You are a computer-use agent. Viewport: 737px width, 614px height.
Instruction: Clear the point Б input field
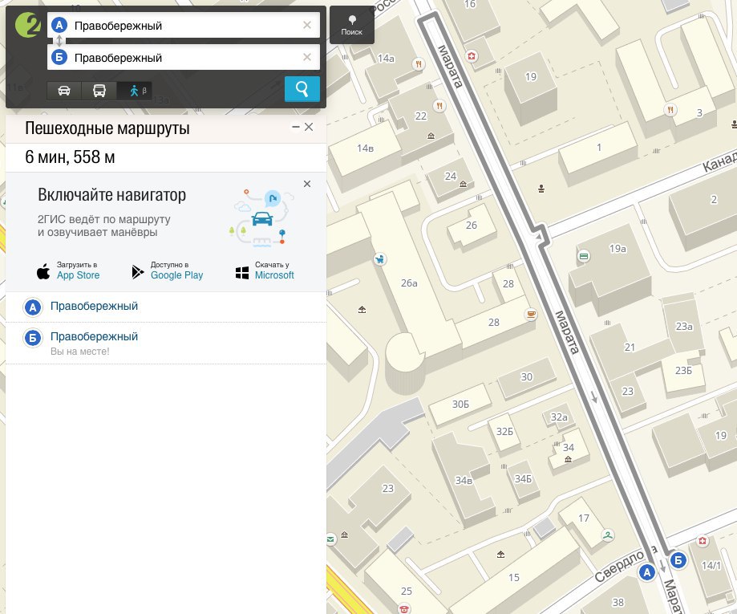(307, 57)
